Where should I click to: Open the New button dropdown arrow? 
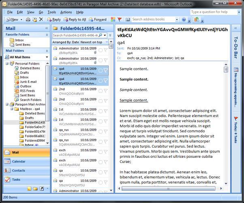[21, 19]
